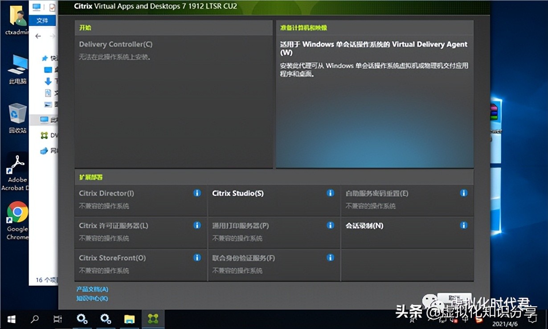Open 文件 tab in File Explorer

coord(42,21)
